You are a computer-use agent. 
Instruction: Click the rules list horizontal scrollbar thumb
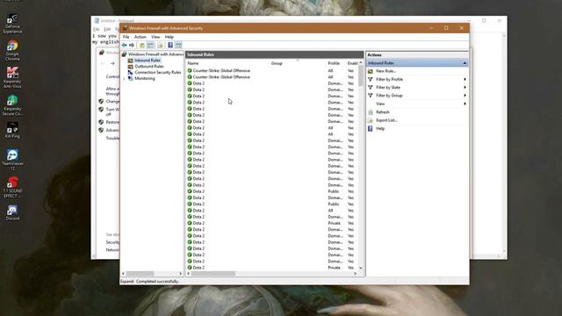coord(213,274)
